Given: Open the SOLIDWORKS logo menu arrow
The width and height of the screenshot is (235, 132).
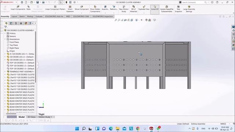Looking at the screenshot, I should click(16, 2).
